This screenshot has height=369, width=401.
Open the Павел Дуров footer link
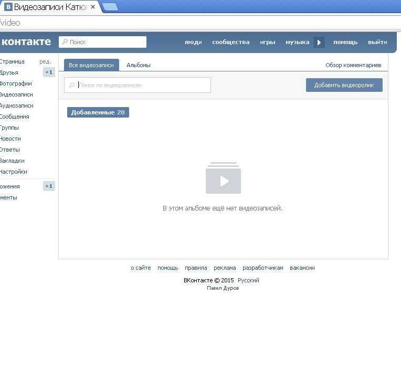pos(223,288)
